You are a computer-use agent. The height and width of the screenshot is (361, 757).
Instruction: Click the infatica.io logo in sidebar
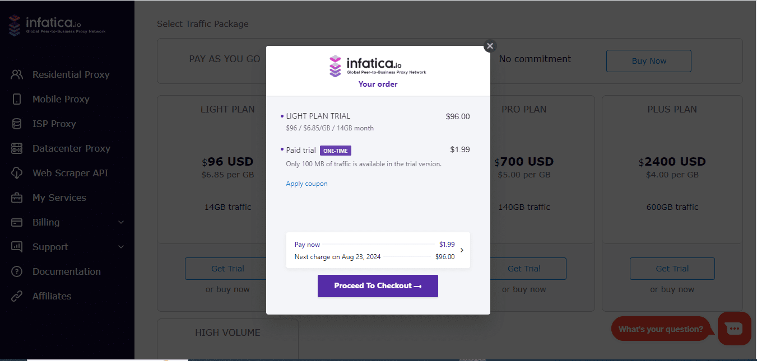tap(57, 25)
